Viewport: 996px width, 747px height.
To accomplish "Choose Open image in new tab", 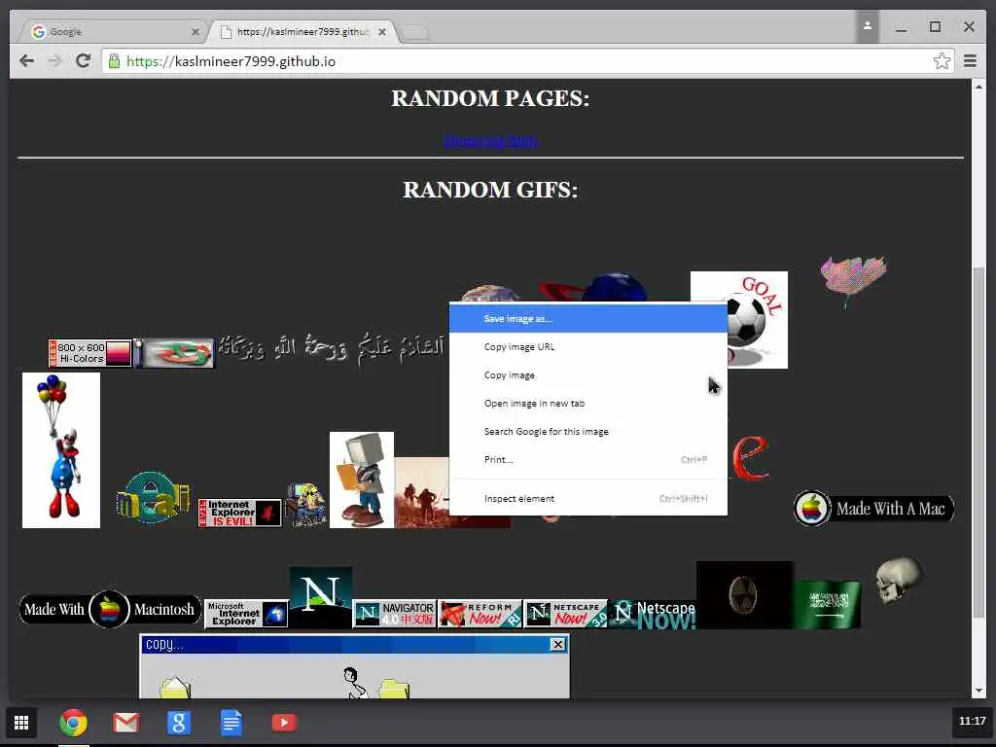I will coord(588,404).
